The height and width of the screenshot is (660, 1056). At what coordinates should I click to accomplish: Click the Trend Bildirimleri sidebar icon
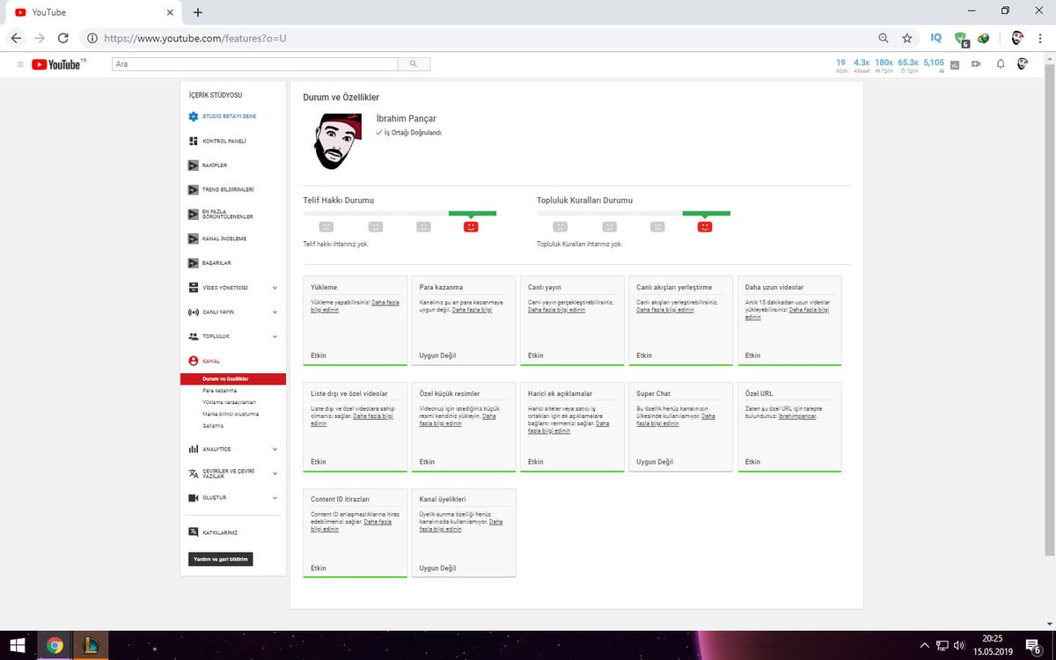pyautogui.click(x=194, y=189)
